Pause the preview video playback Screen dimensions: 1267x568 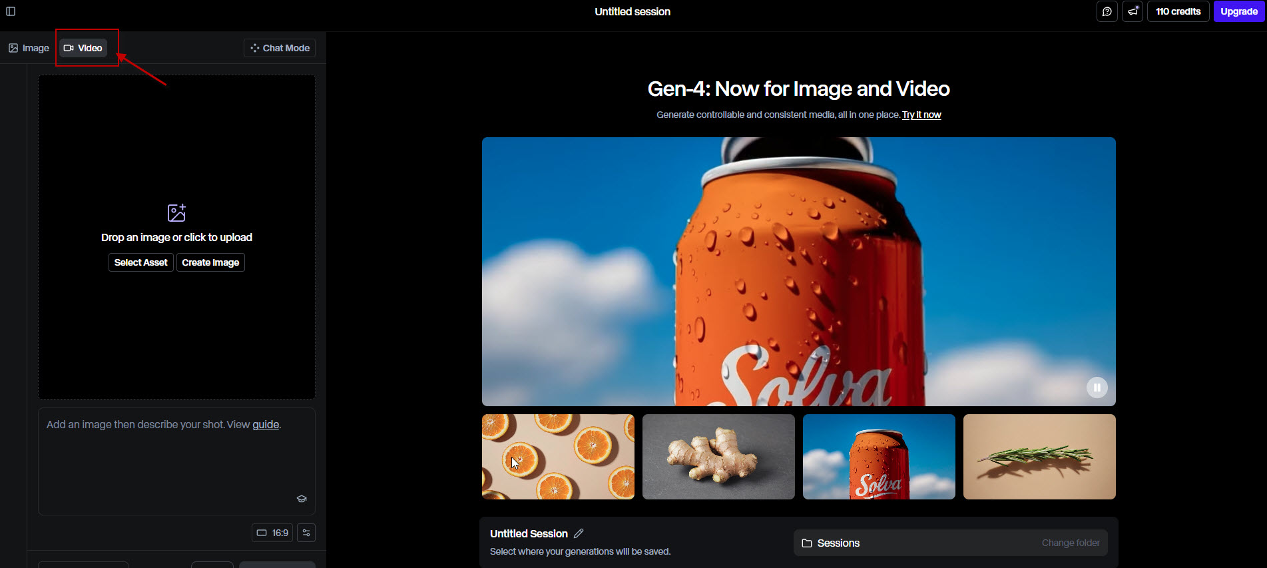[1097, 388]
